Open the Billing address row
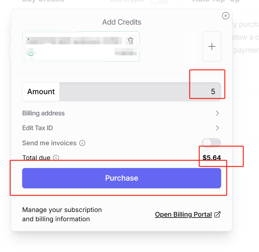Image resolution: width=259 pixels, height=252 pixels. point(43,113)
